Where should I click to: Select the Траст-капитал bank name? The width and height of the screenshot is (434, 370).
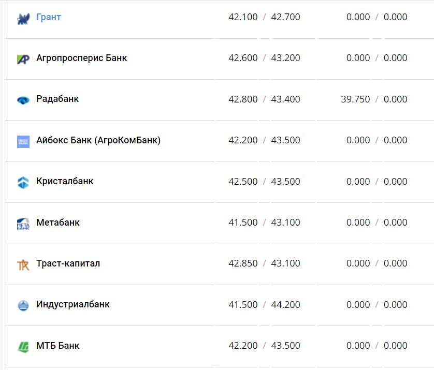pyautogui.click(x=68, y=263)
